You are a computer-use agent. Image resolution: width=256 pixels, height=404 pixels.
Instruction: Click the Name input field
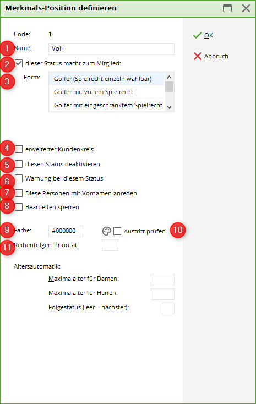point(111,49)
